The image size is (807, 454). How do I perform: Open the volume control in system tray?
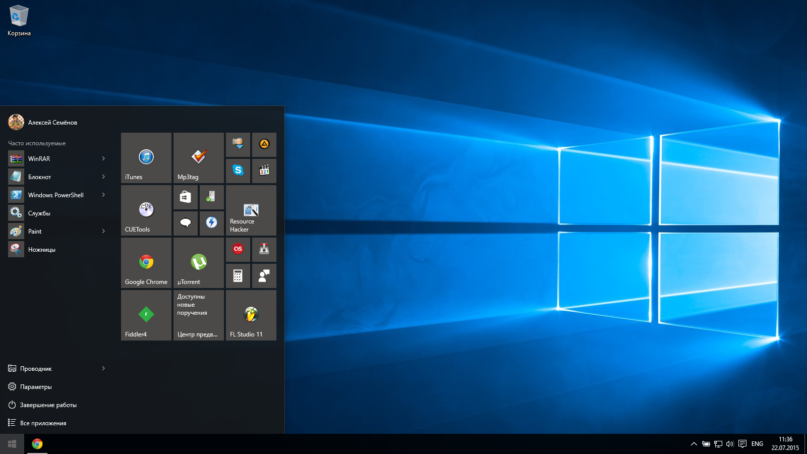tap(730, 444)
